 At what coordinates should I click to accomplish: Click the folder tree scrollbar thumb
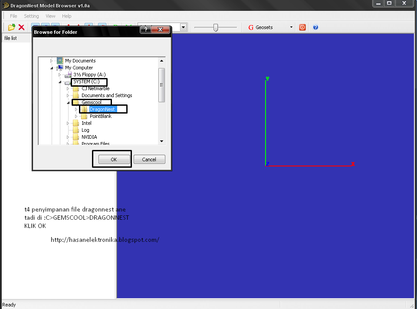coord(162,85)
